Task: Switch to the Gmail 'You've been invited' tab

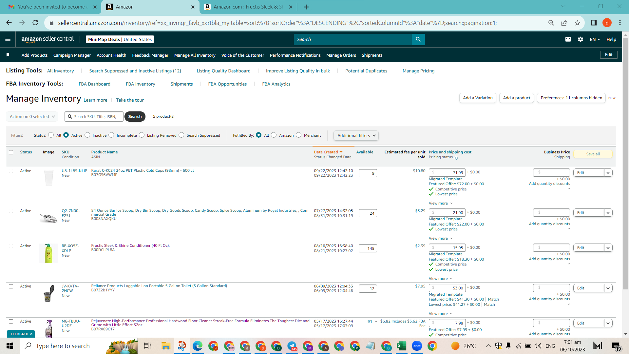Action: [52, 7]
